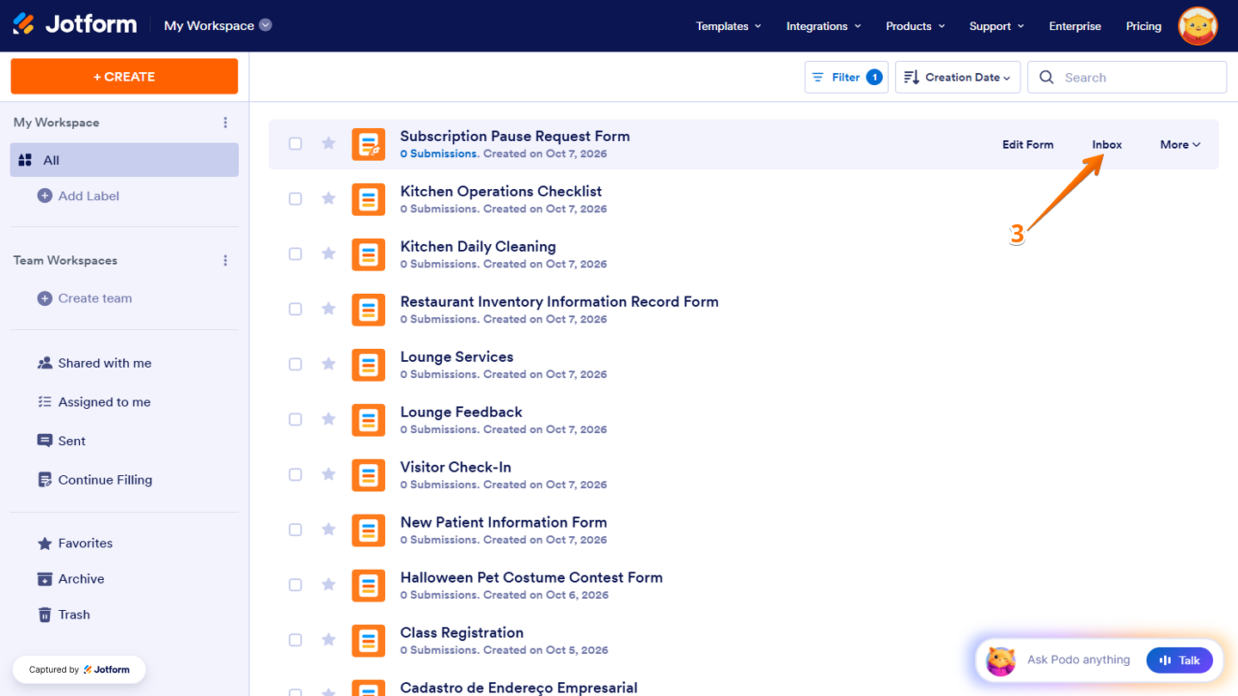Open the Integrations dropdown menu
Viewport: 1238px width, 696px height.
[x=824, y=26]
